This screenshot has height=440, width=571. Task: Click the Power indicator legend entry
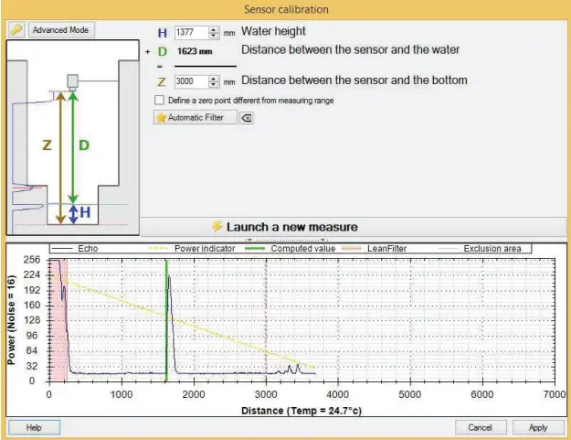(x=192, y=249)
